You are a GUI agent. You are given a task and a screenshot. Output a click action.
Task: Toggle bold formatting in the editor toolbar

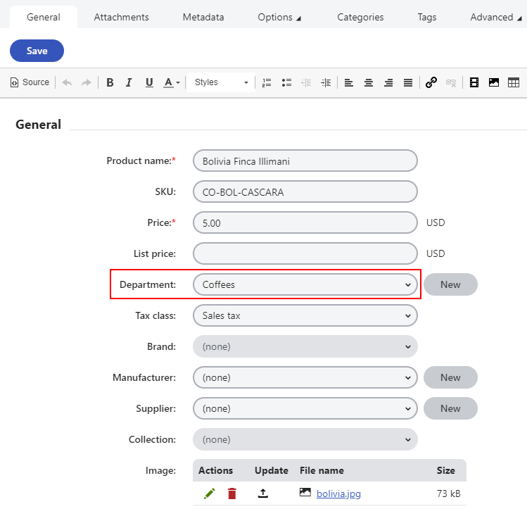click(x=110, y=82)
